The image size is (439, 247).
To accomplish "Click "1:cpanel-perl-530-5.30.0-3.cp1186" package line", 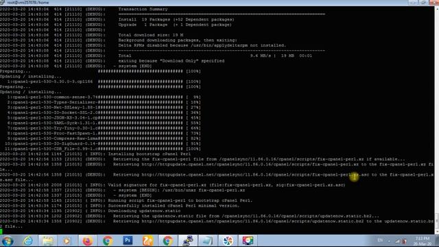I will 50,82.
